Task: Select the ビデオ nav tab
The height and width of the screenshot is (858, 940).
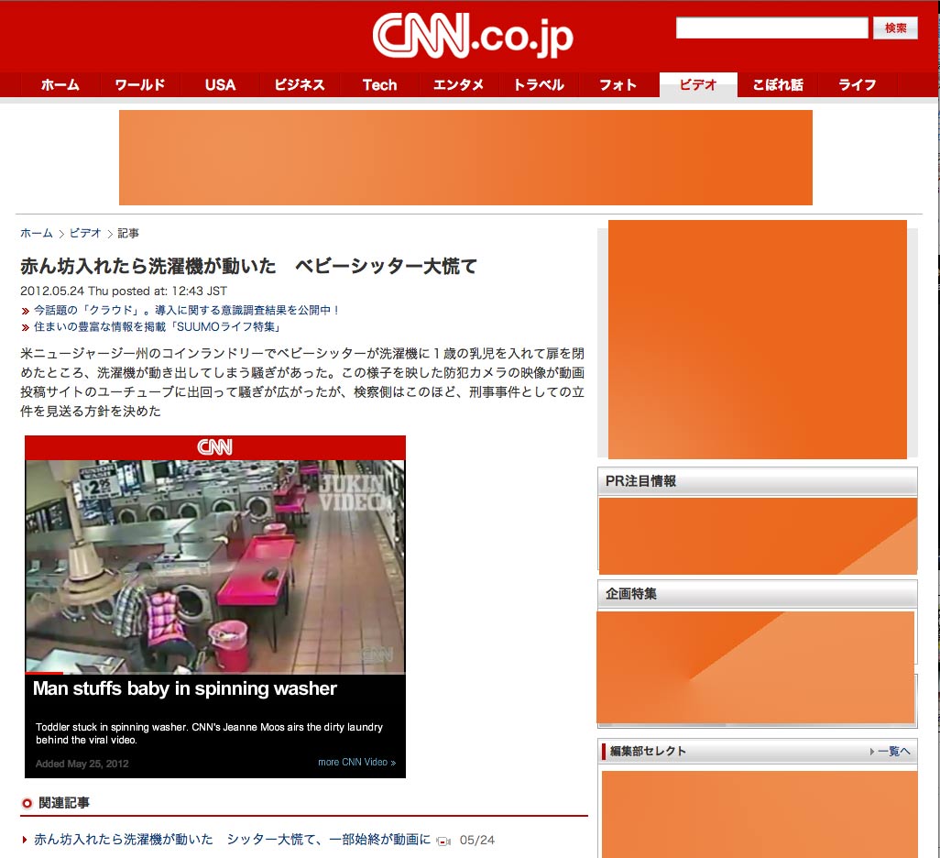Action: [x=698, y=84]
